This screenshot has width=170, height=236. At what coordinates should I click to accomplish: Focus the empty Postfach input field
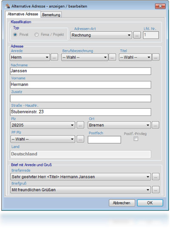click(104, 139)
